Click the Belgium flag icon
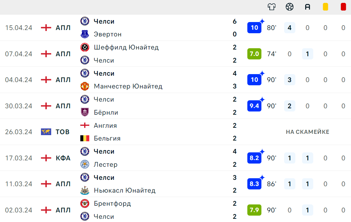Image resolution: width=351 pixels, height=222 pixels. click(x=84, y=138)
